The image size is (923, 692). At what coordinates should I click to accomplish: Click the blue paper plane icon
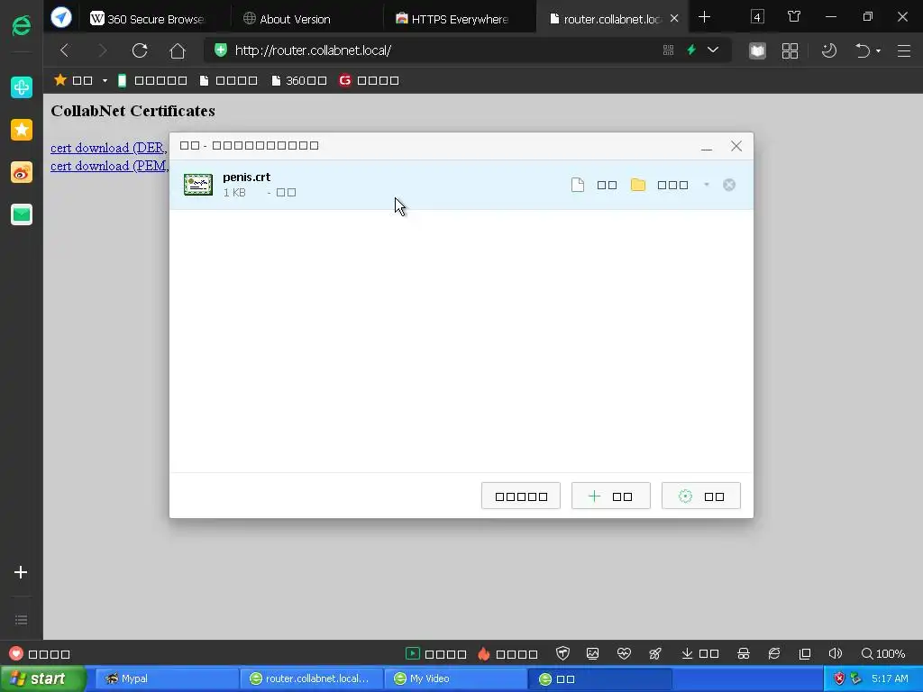60,18
